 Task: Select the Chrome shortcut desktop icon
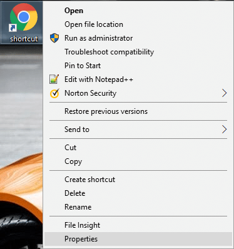coord(24,22)
